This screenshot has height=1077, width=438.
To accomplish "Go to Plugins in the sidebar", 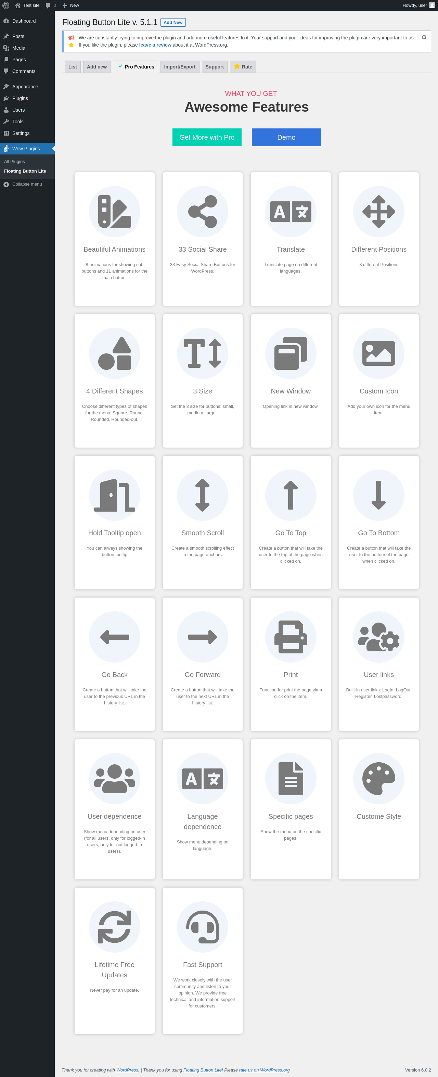I will [x=27, y=98].
